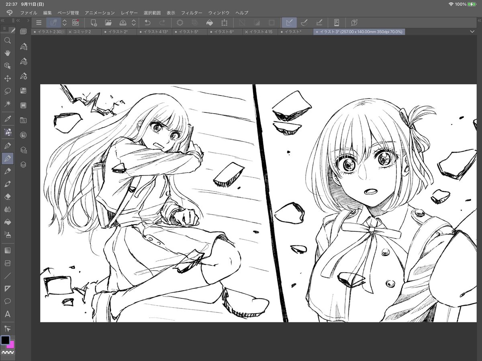Select the pink sub color swatch

11,345
